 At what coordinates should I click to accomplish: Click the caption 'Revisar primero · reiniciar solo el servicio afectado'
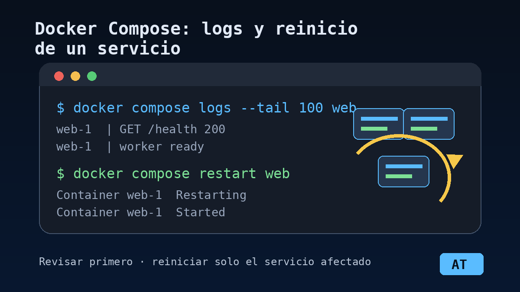[205, 262]
